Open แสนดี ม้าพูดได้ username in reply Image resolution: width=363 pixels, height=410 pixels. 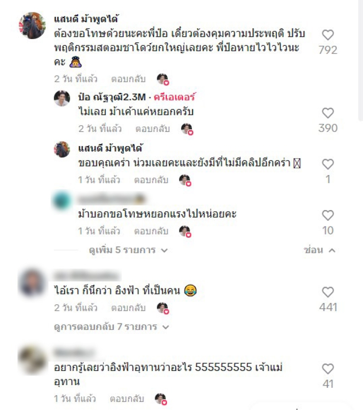click(110, 148)
